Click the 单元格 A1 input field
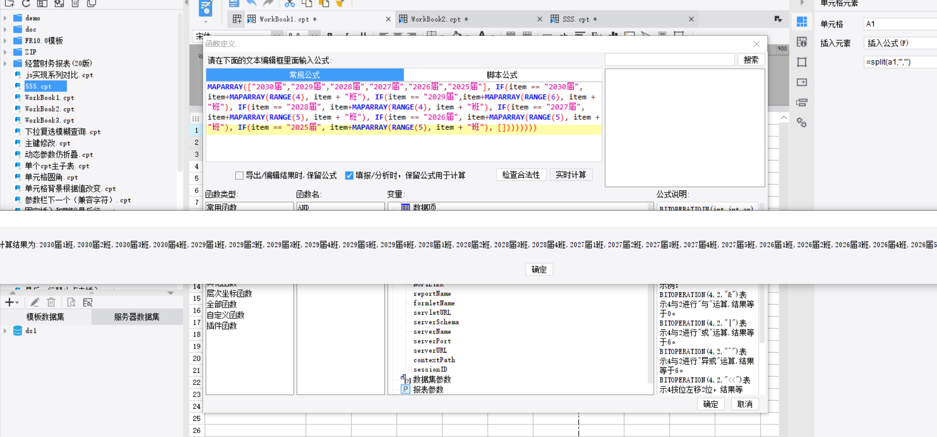 pos(900,24)
